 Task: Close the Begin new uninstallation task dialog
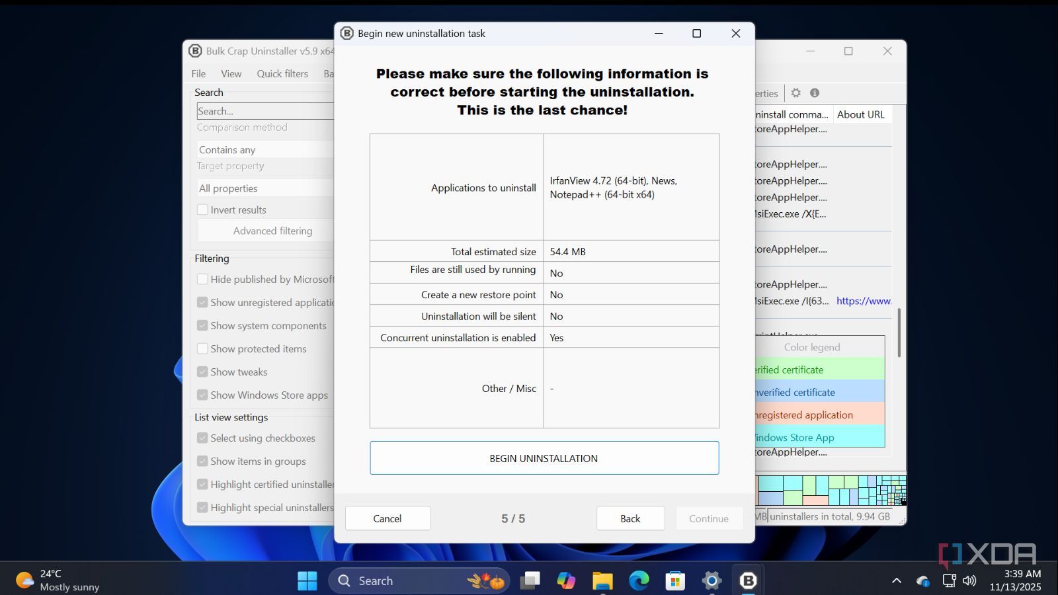click(735, 33)
